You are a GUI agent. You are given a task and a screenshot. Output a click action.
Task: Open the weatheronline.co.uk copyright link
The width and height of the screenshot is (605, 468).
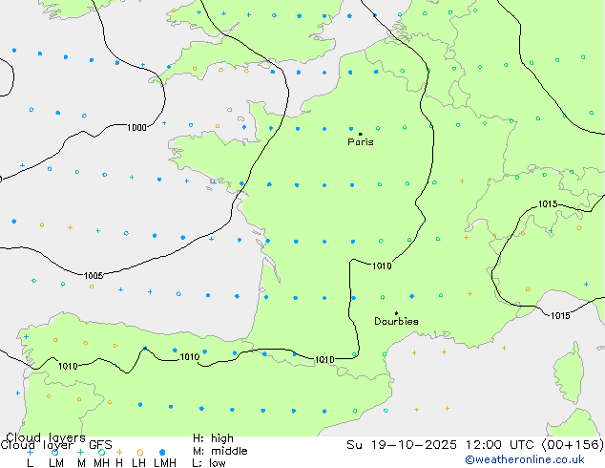[x=524, y=459]
